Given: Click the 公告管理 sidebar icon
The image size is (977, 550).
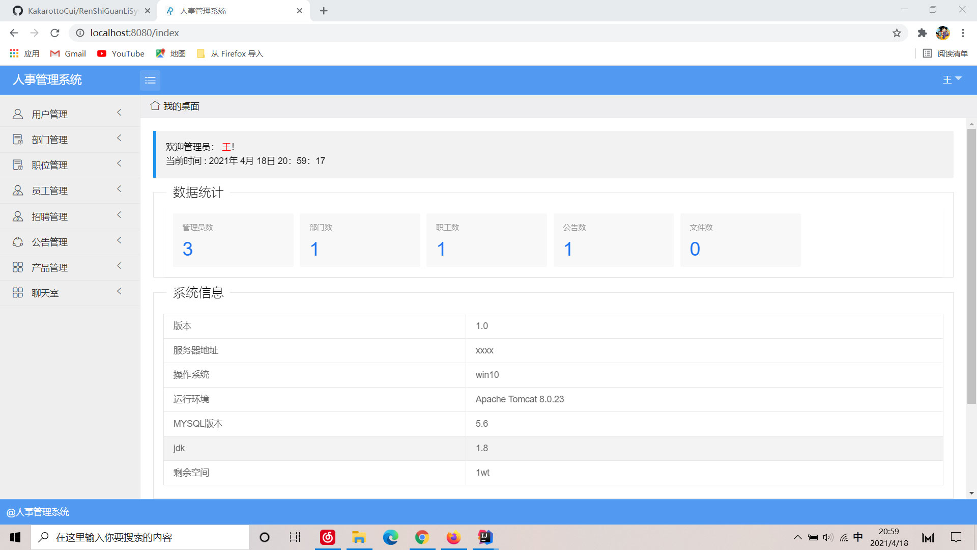Looking at the screenshot, I should click(x=18, y=242).
